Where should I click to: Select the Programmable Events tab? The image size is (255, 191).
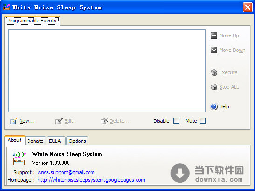(32, 21)
